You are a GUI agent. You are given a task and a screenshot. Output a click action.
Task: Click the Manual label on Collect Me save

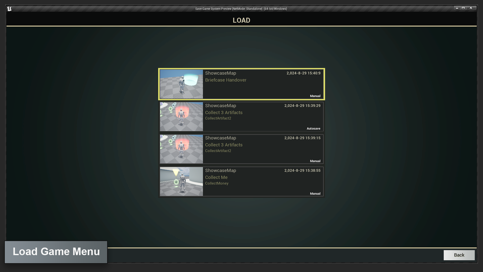315,194
